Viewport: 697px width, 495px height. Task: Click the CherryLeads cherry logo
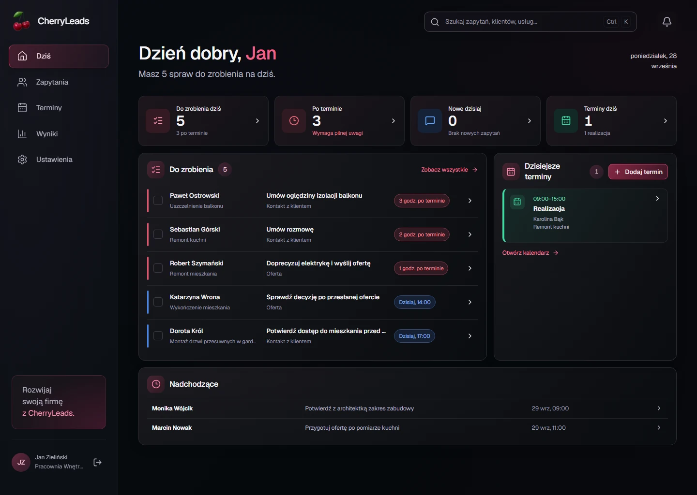click(x=21, y=21)
